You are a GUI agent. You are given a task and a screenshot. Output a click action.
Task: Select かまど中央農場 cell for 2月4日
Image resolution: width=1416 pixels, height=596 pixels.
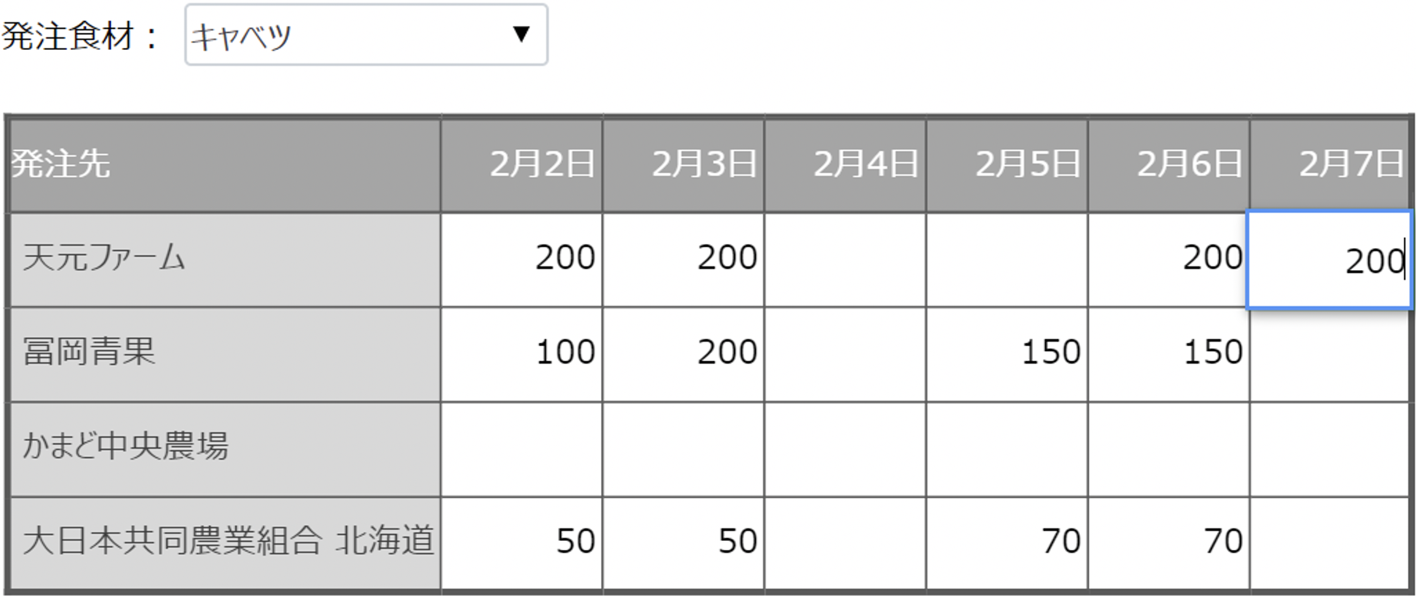(x=845, y=449)
